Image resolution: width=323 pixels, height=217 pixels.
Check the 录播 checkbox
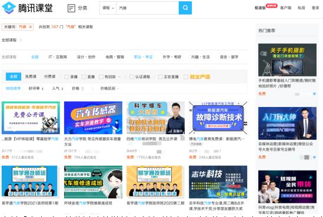pyautogui.click(x=66, y=77)
